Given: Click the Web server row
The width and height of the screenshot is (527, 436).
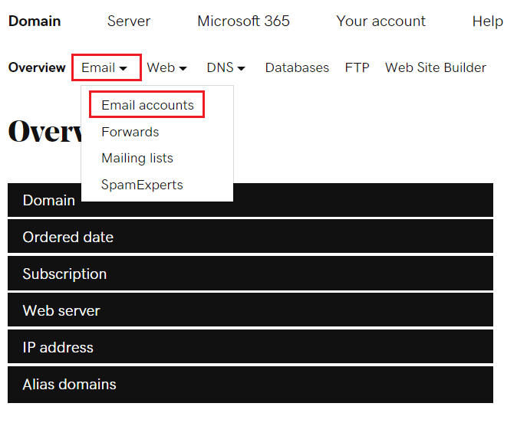Looking at the screenshot, I should click(250, 310).
